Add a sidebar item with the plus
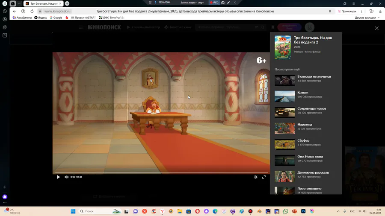 (5, 187)
